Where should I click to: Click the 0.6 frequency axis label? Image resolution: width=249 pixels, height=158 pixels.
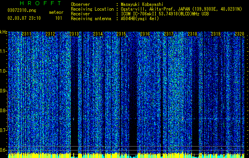coord(3,150)
